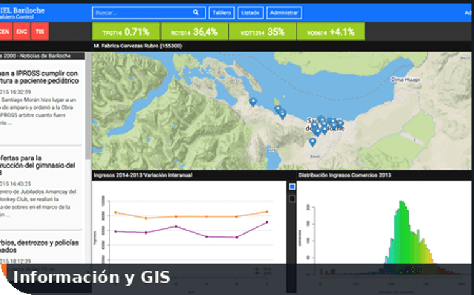Click Ingresos 2014-2013 Variación Interanual heading
This screenshot has height=295, width=474.
point(143,175)
